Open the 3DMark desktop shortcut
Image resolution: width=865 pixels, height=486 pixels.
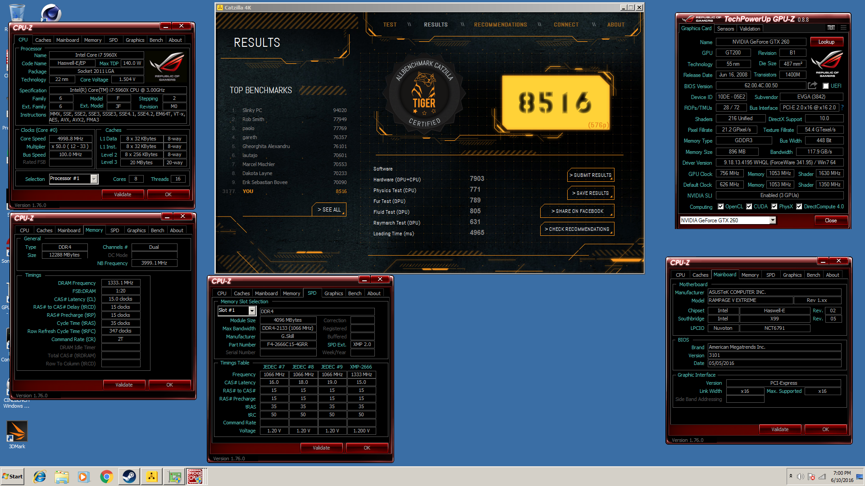pos(17,435)
